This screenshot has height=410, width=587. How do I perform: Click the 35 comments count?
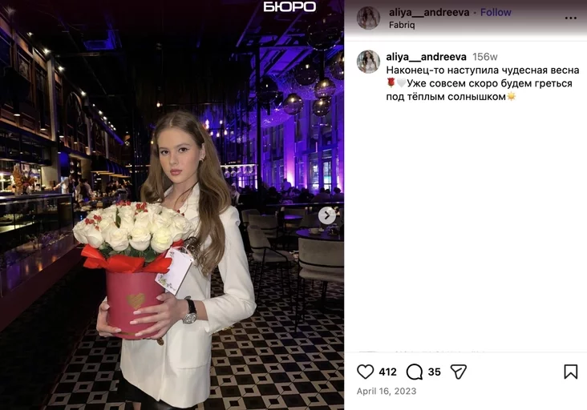(x=435, y=372)
